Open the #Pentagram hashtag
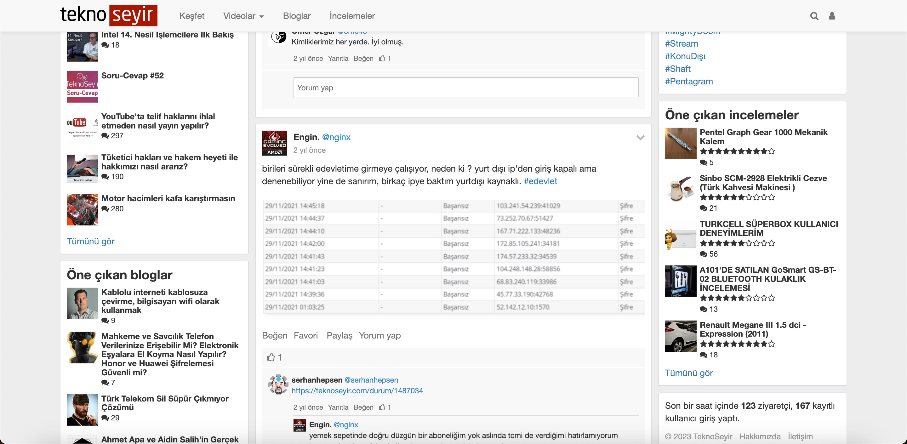This screenshot has height=444, width=907. click(x=689, y=82)
